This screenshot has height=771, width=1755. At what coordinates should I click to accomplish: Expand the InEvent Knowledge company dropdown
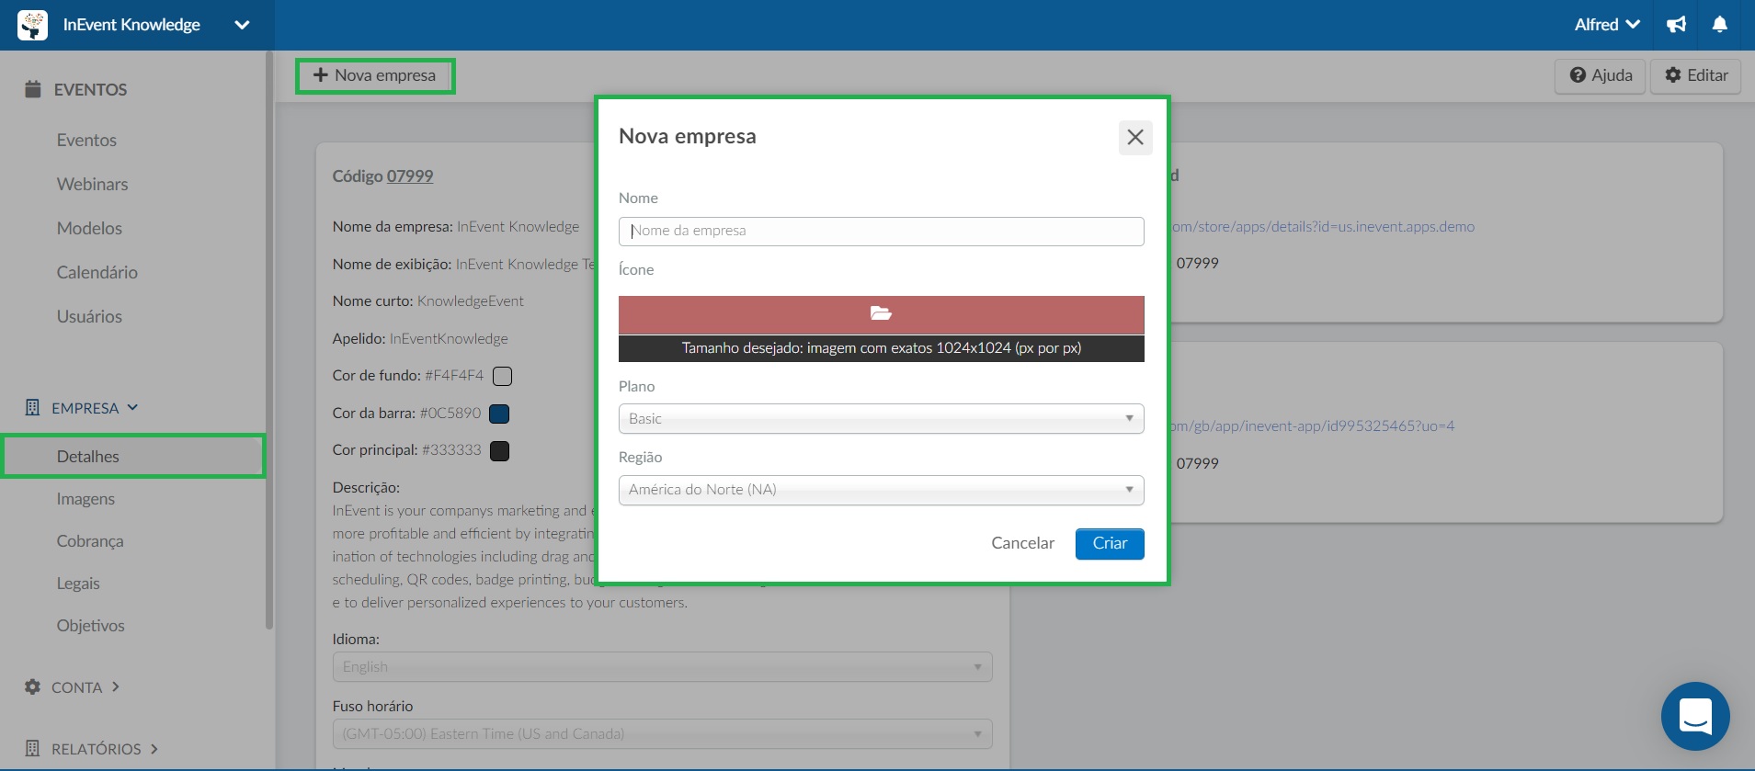click(x=242, y=25)
